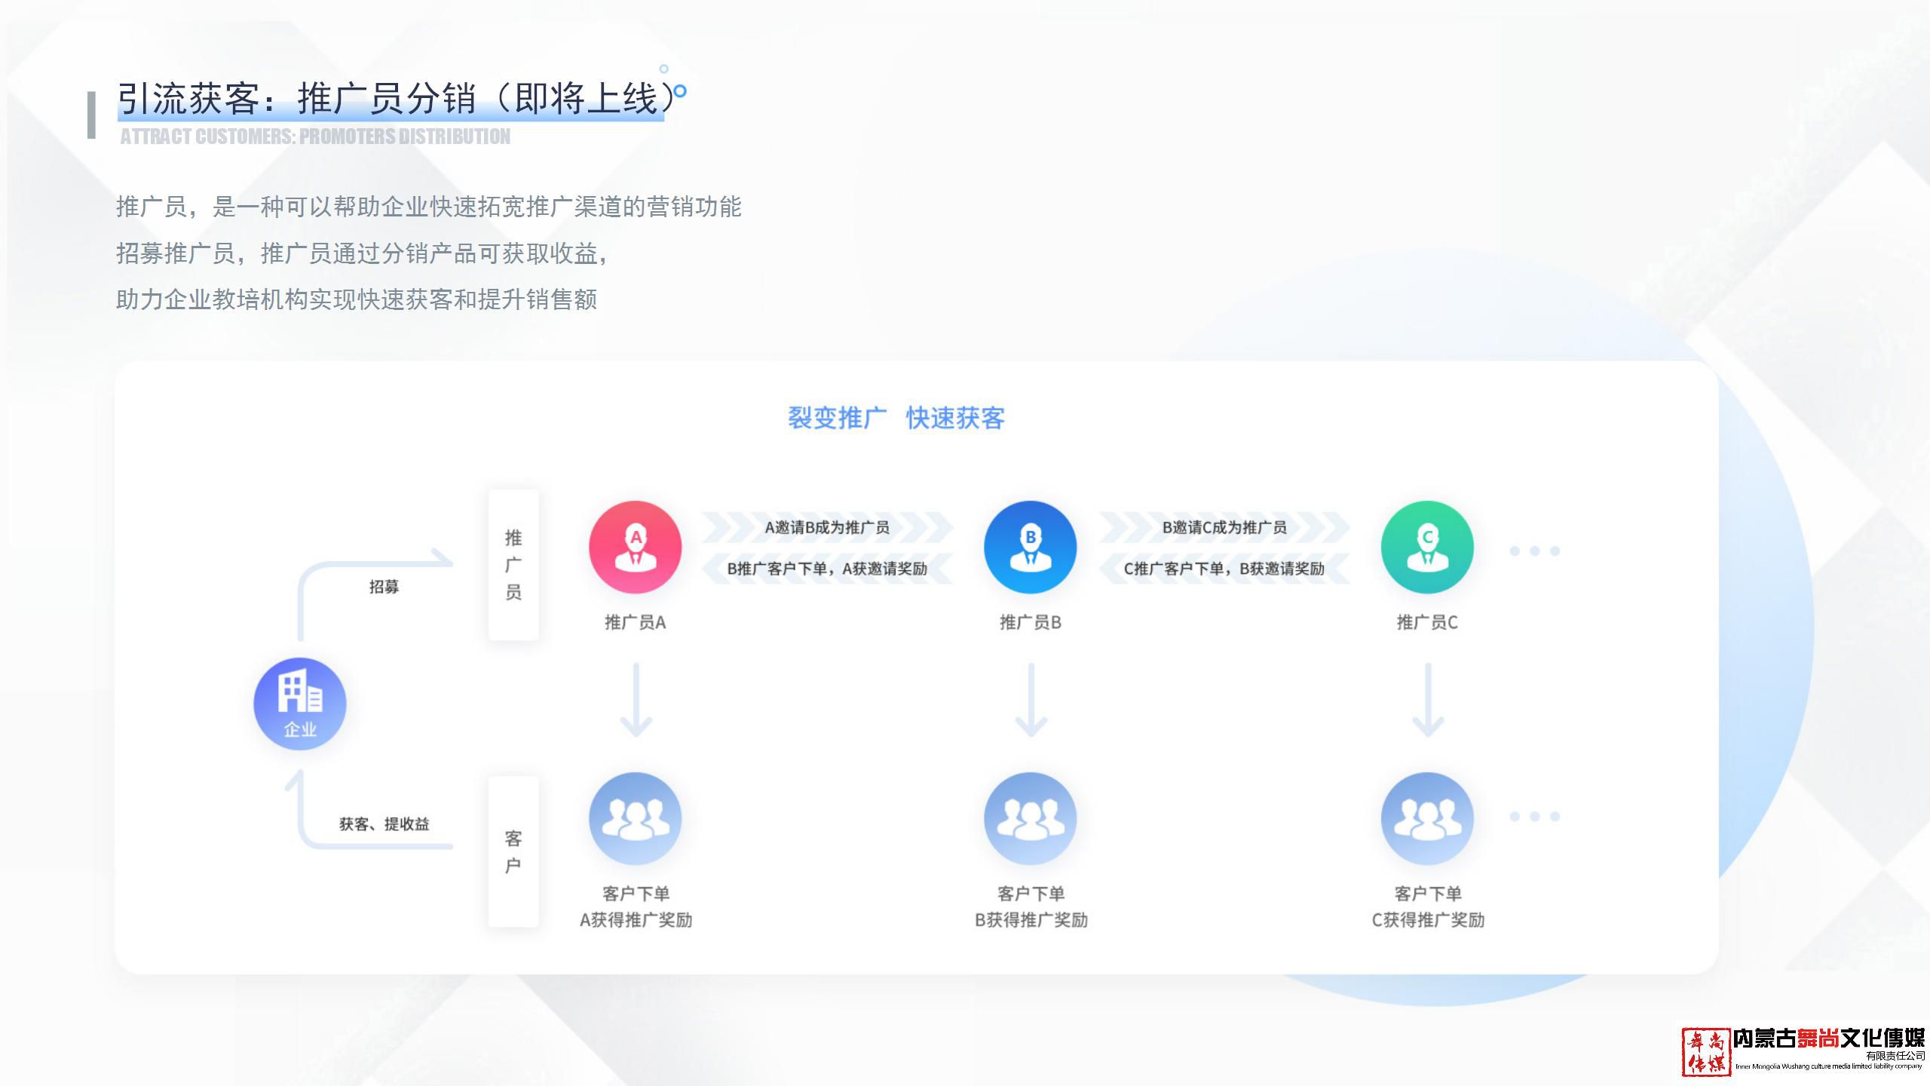1930x1086 pixels.
Task: Select the slide title 引流获客：推广员分销
Action: click(392, 98)
